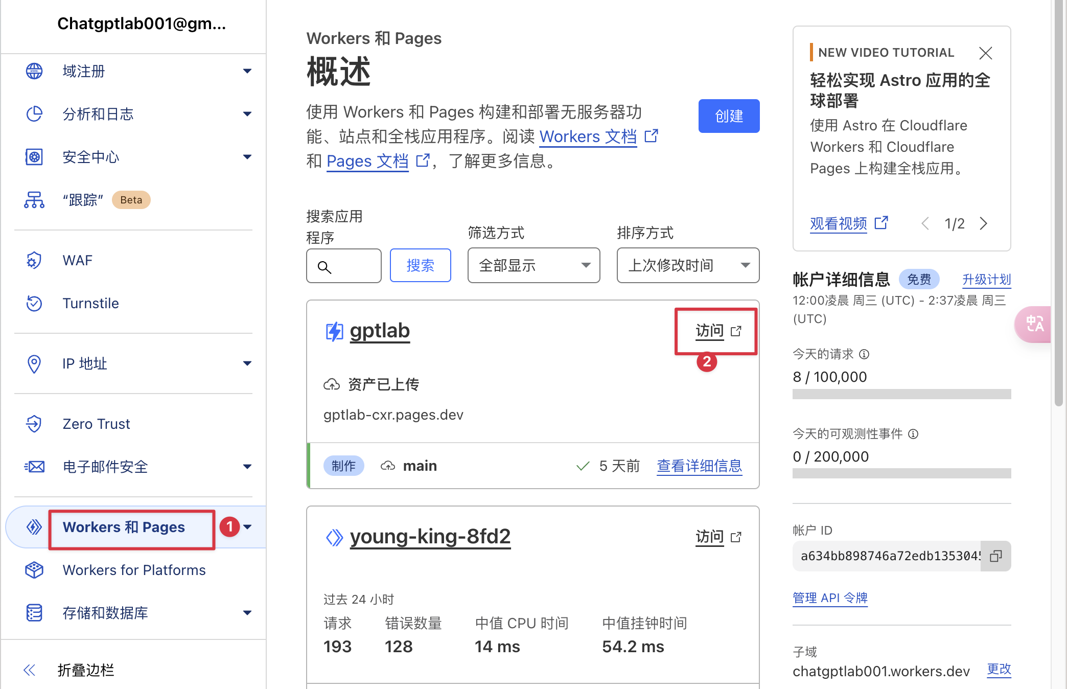Go to next tutorial card arrow

pyautogui.click(x=984, y=223)
